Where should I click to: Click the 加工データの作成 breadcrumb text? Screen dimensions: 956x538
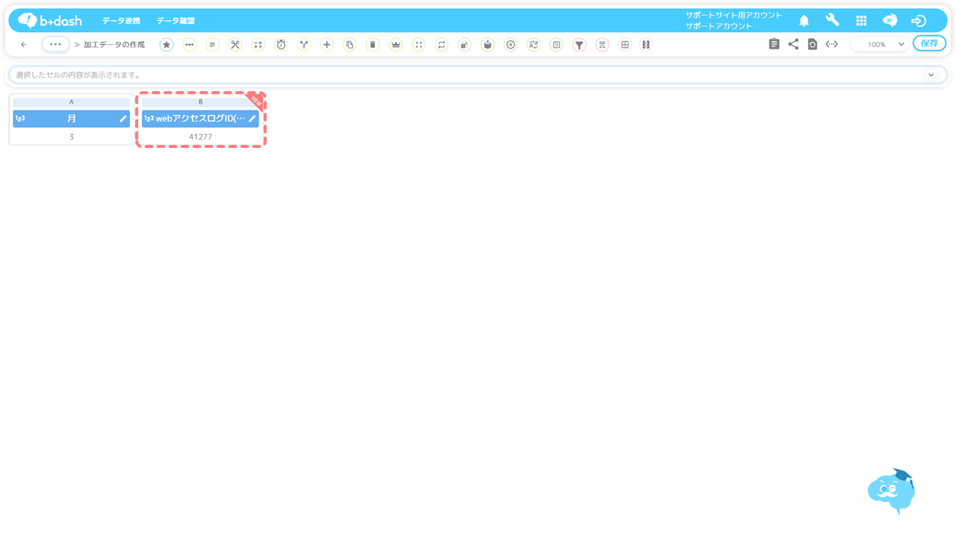[x=114, y=45]
